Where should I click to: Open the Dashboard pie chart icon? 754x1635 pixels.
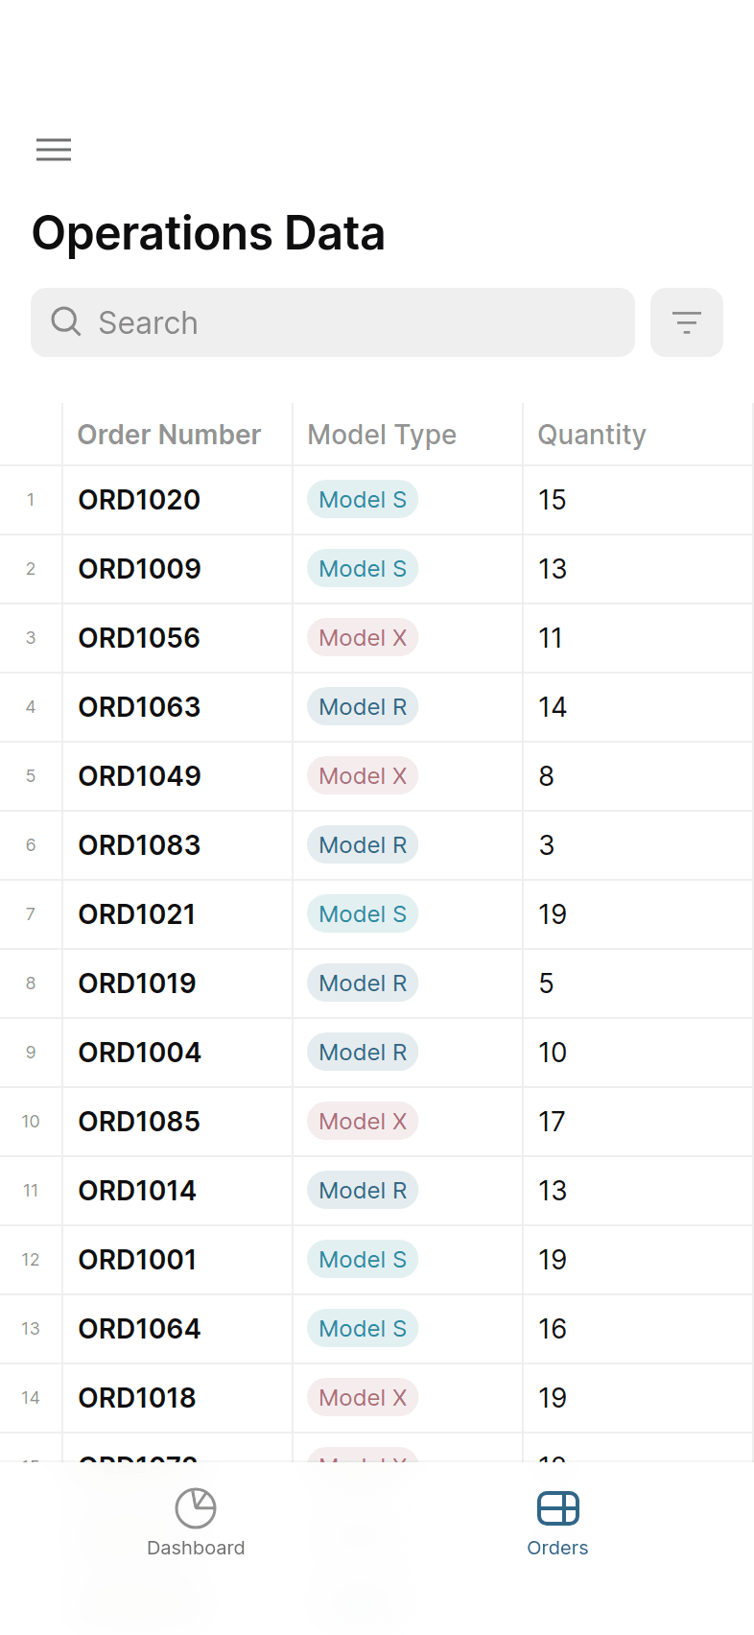(196, 1507)
